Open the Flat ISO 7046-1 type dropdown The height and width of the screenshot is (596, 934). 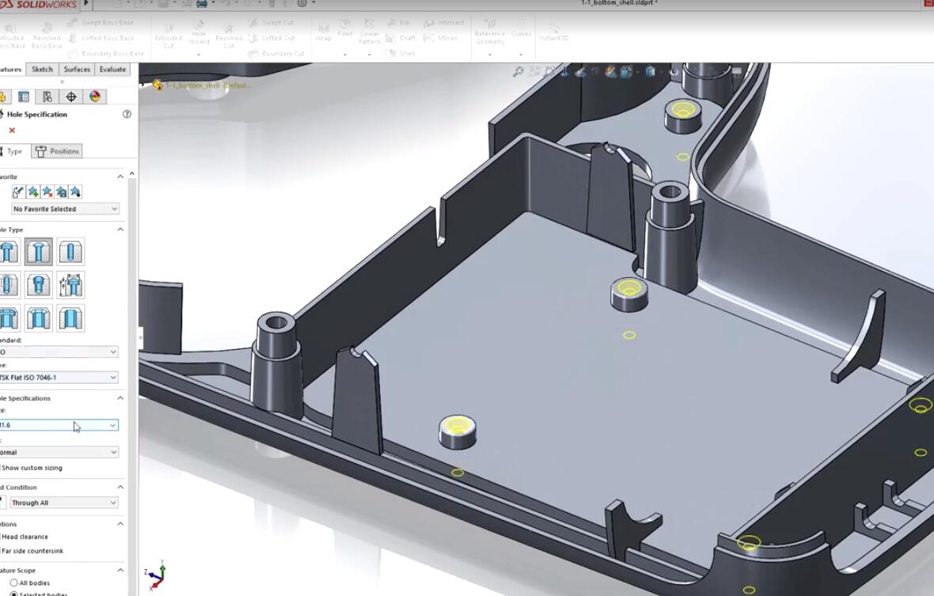(x=59, y=378)
